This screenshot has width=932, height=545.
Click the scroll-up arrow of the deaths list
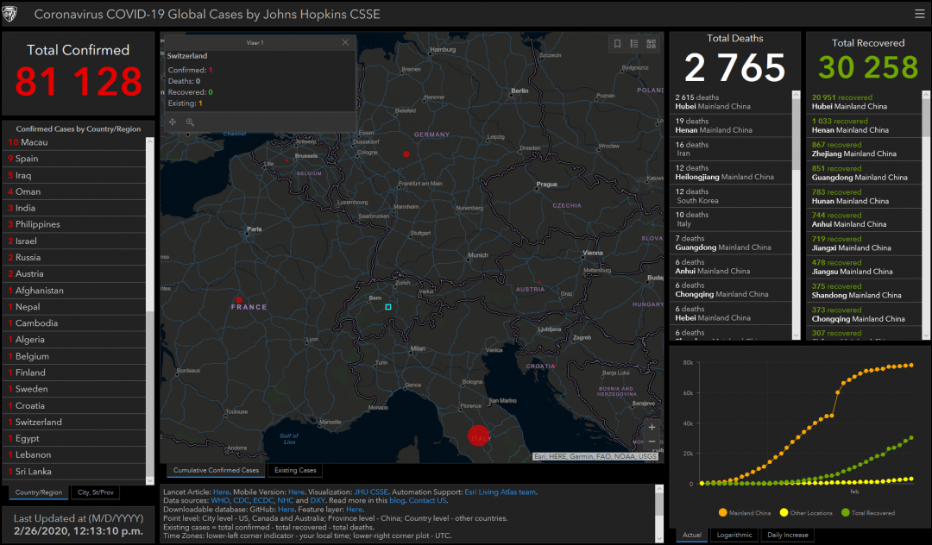pyautogui.click(x=797, y=95)
